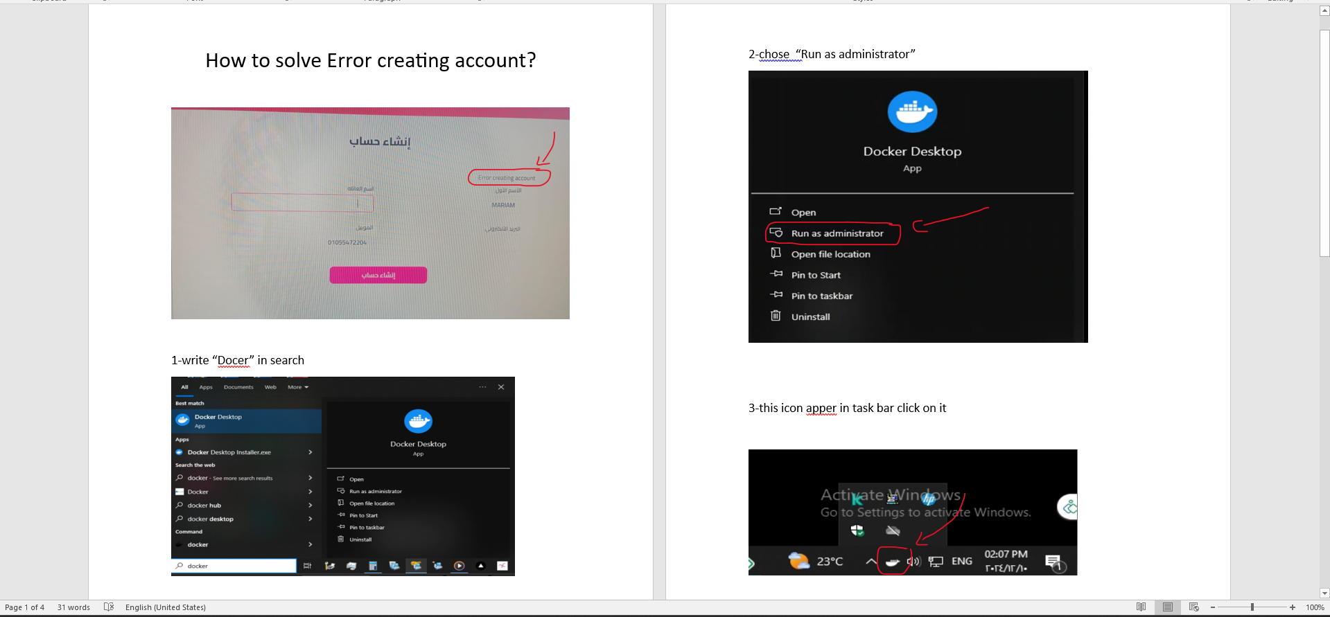
Task: Click the zoom out minus button
Action: tap(1213, 607)
